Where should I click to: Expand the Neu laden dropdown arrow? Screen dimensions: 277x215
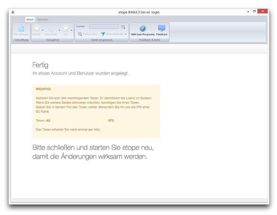pyautogui.click(x=59, y=30)
